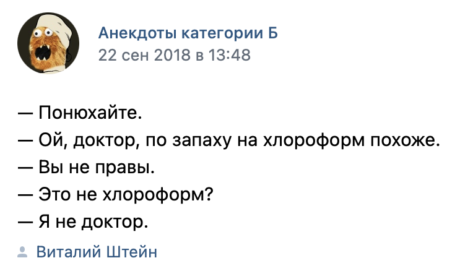Click the person icon beside the author name
Viewport: 473px width, 271px height.
pyautogui.click(x=23, y=252)
